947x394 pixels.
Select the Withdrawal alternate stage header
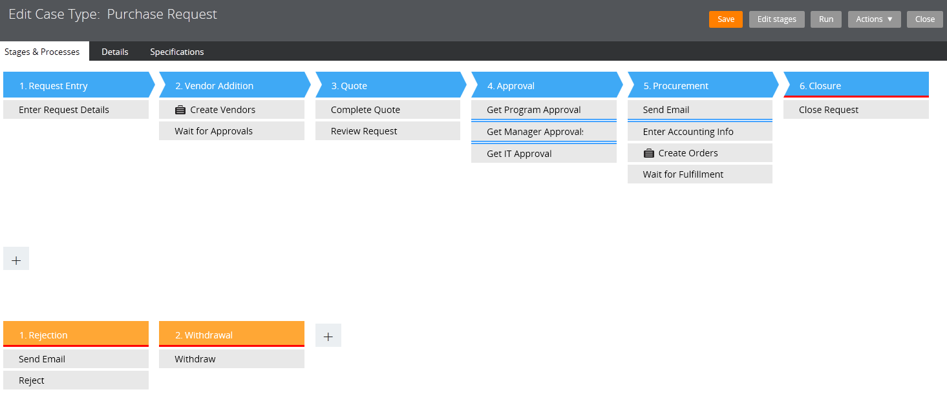point(231,335)
